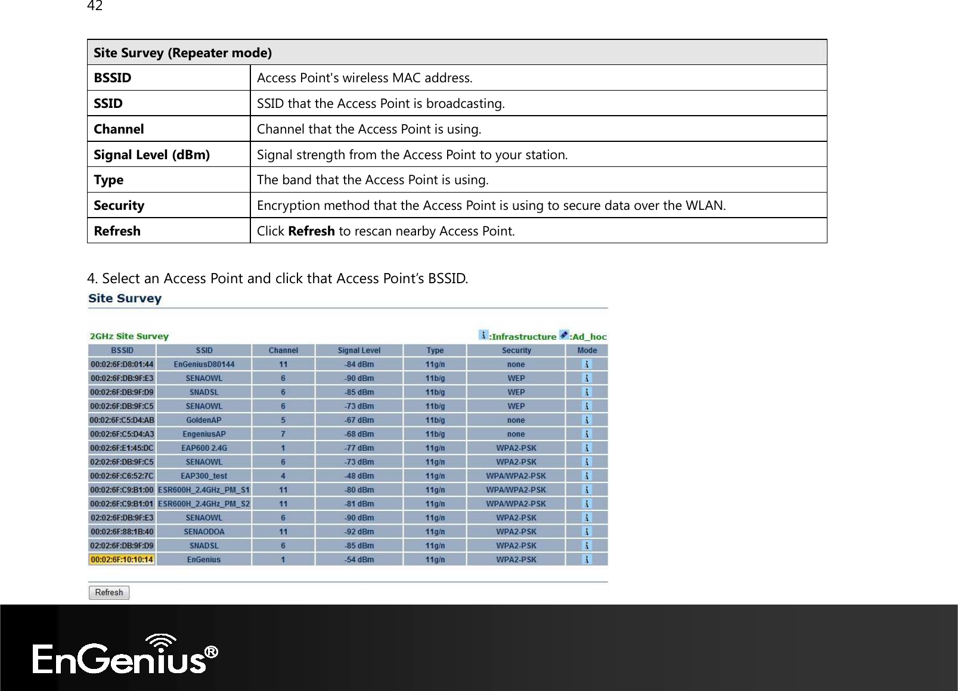Click the EngeniusAP SSID cell
Viewport: 958px width, 691px height.
(204, 434)
